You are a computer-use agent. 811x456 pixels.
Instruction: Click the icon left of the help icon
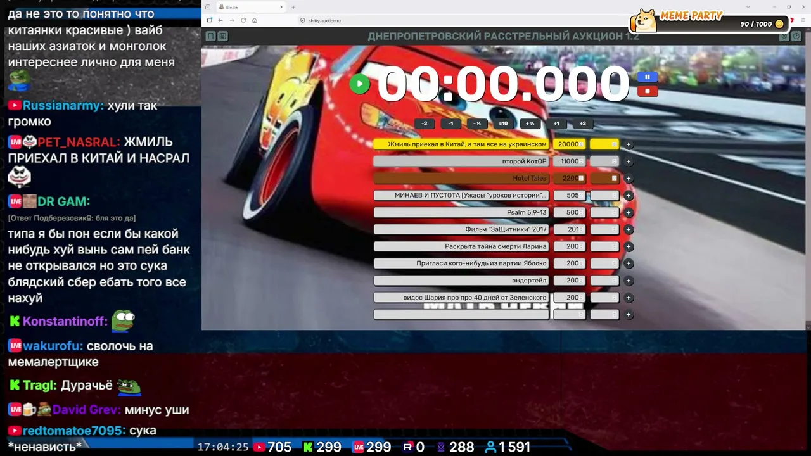pos(784,36)
